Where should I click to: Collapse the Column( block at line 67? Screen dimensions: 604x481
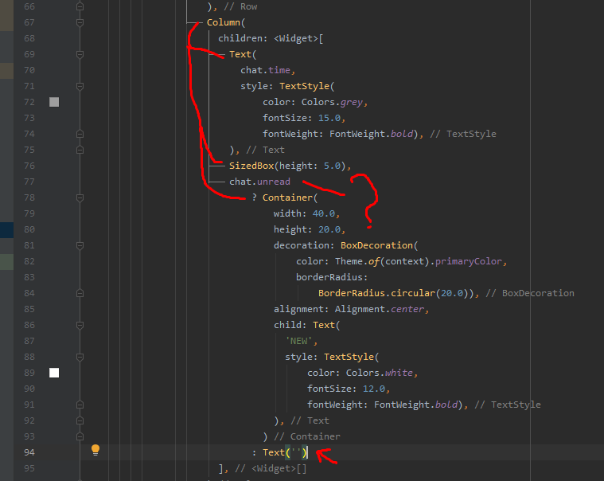tap(80, 23)
